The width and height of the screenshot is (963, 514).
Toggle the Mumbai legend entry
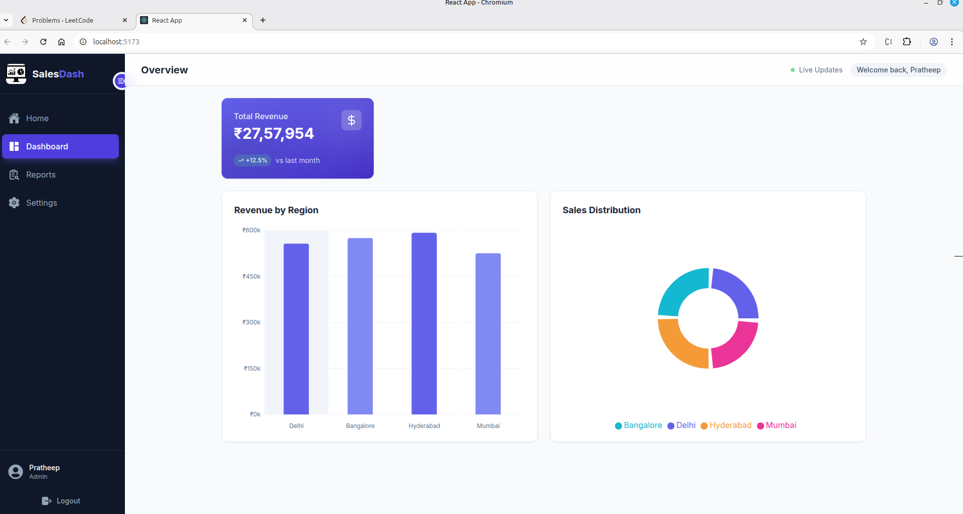(776, 425)
